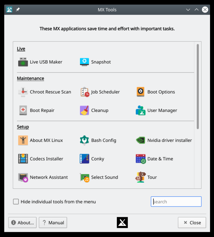This screenshot has width=214, height=237.
Task: Open Chroot Rescue Scan icon
Action: point(23,92)
